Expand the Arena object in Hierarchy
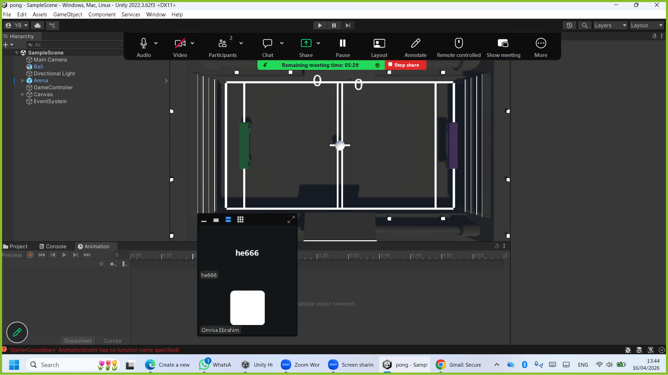Image resolution: width=668 pixels, height=375 pixels. pyautogui.click(x=23, y=81)
